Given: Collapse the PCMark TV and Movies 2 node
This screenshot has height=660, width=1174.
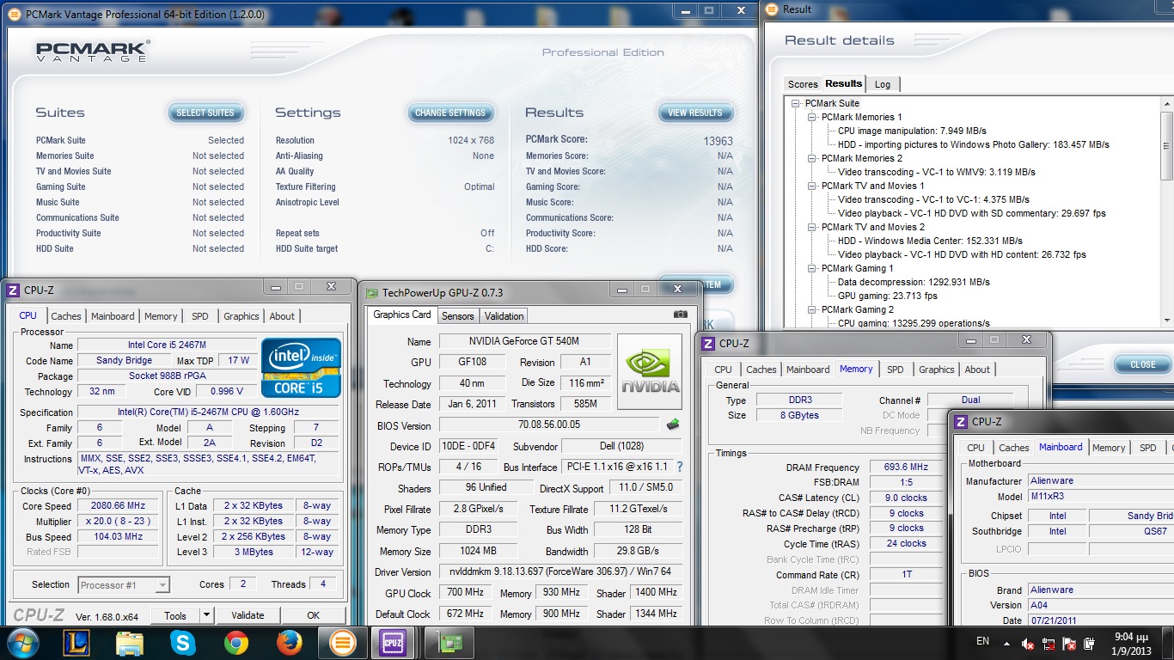Looking at the screenshot, I should click(812, 227).
